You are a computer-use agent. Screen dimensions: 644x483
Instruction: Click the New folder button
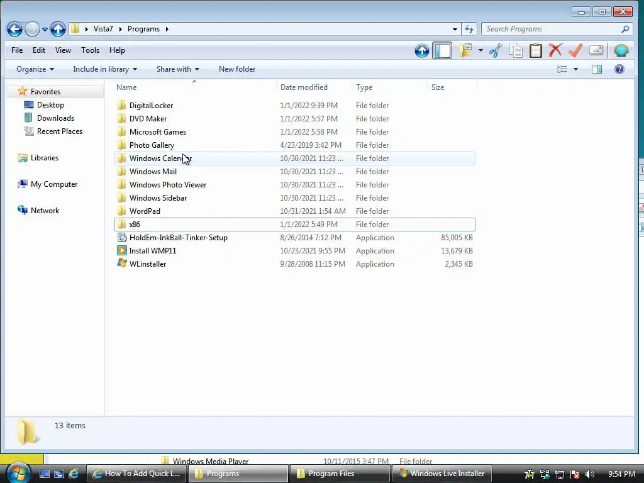pos(237,69)
